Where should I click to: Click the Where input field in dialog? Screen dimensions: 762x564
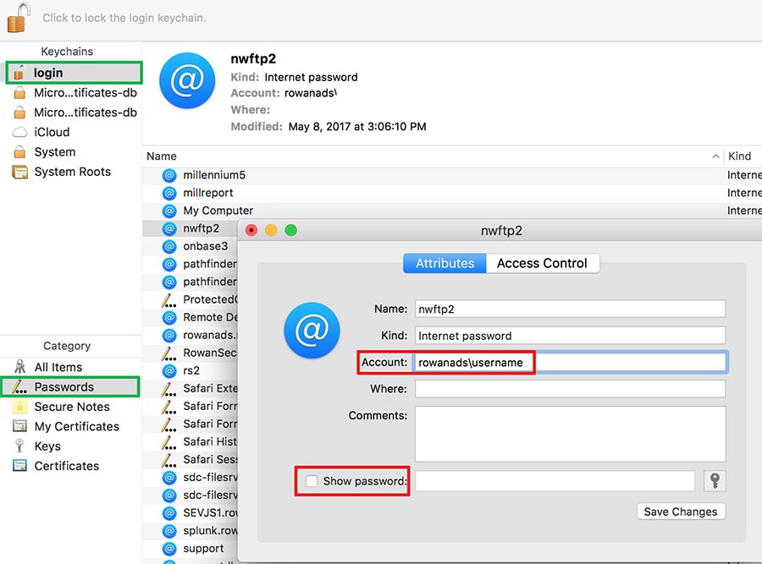[569, 389]
